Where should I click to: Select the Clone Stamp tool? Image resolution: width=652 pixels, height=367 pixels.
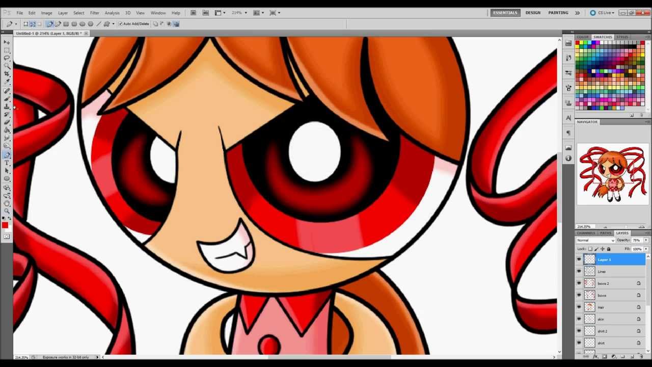(7, 106)
